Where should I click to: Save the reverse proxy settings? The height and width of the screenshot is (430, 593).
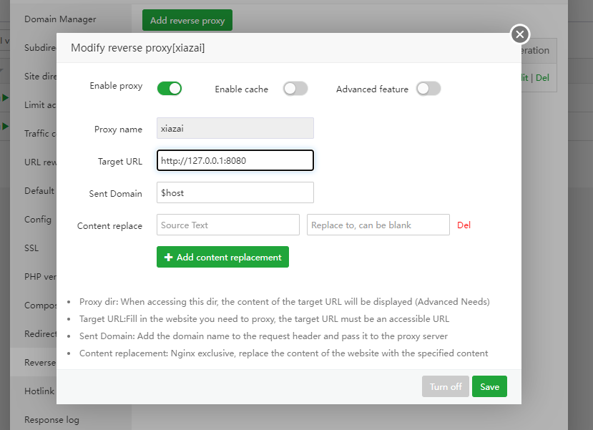pos(489,386)
